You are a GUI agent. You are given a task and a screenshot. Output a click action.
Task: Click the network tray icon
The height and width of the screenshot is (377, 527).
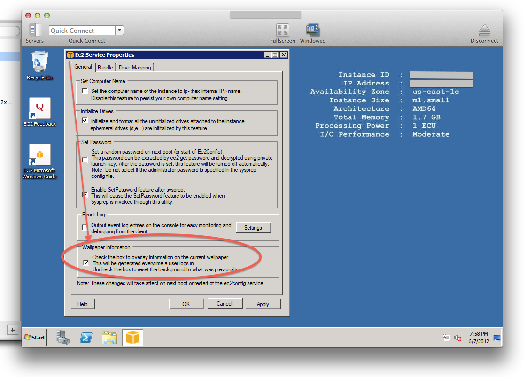[x=446, y=338]
